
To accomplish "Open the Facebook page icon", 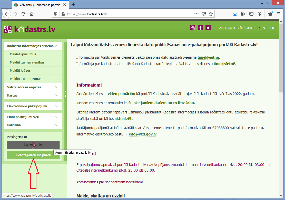I will coord(200,28).
